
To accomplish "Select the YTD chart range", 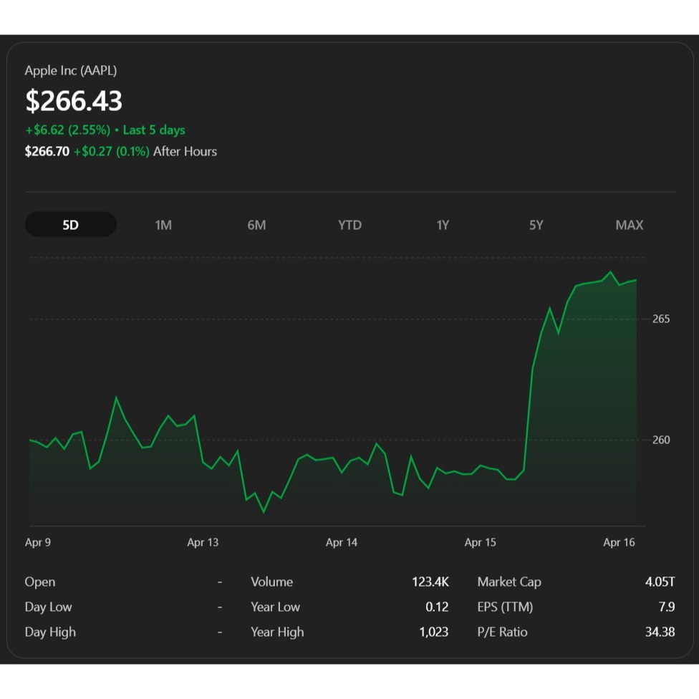I will point(349,225).
